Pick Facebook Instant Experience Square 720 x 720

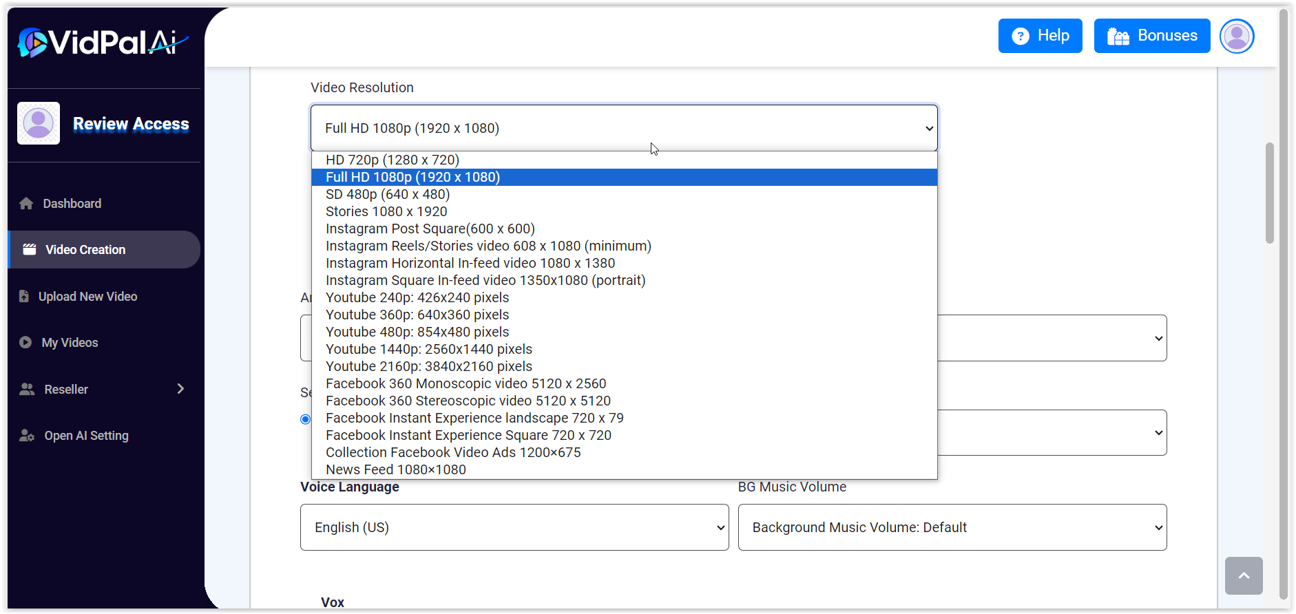pyautogui.click(x=624, y=435)
